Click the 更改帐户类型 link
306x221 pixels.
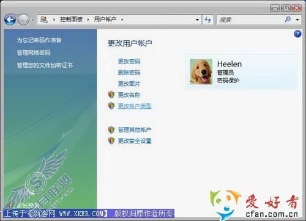coord(135,106)
